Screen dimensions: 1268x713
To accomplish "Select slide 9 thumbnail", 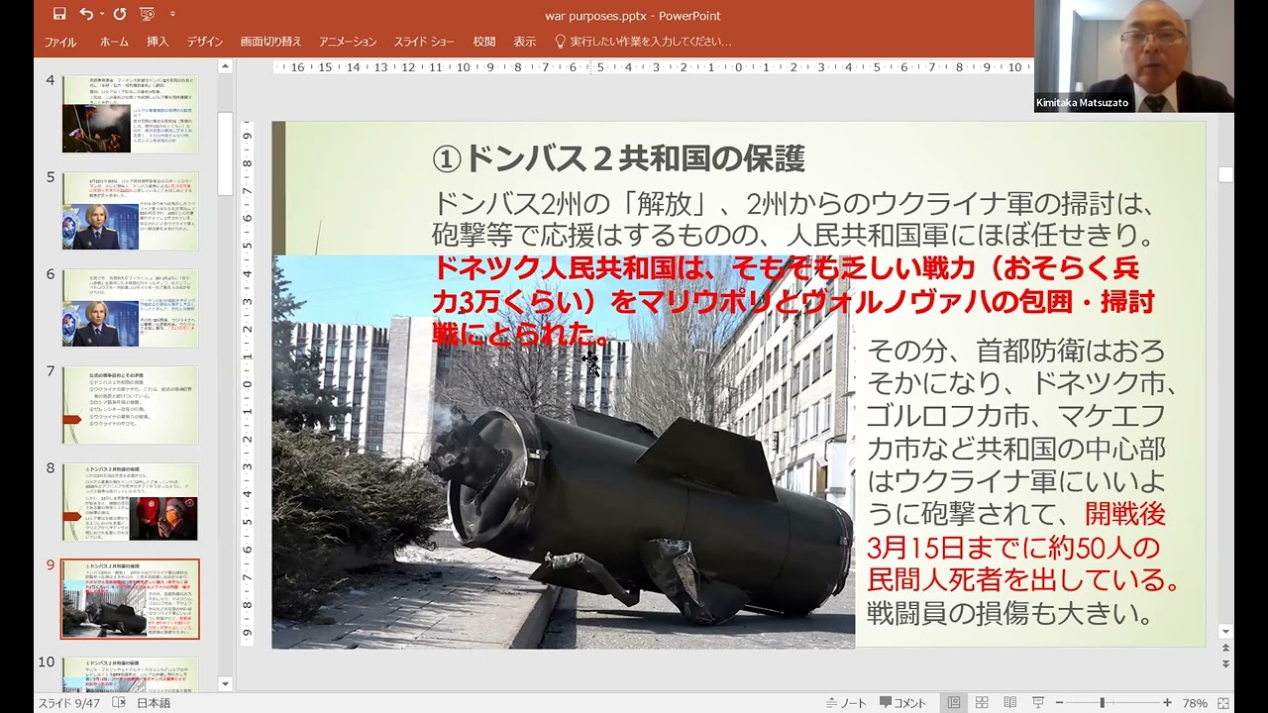I will pos(130,599).
